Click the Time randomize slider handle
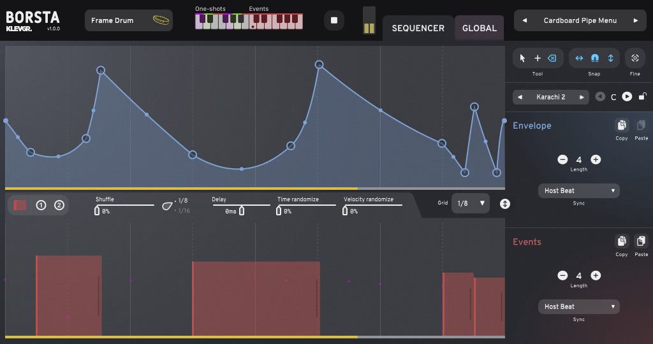Viewport: 653px width, 344px height. click(x=279, y=211)
